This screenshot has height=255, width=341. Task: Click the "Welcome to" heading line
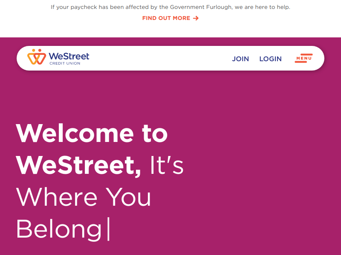[92, 133]
